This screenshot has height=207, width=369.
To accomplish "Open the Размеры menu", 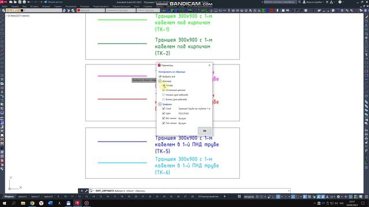I will 85,6.
